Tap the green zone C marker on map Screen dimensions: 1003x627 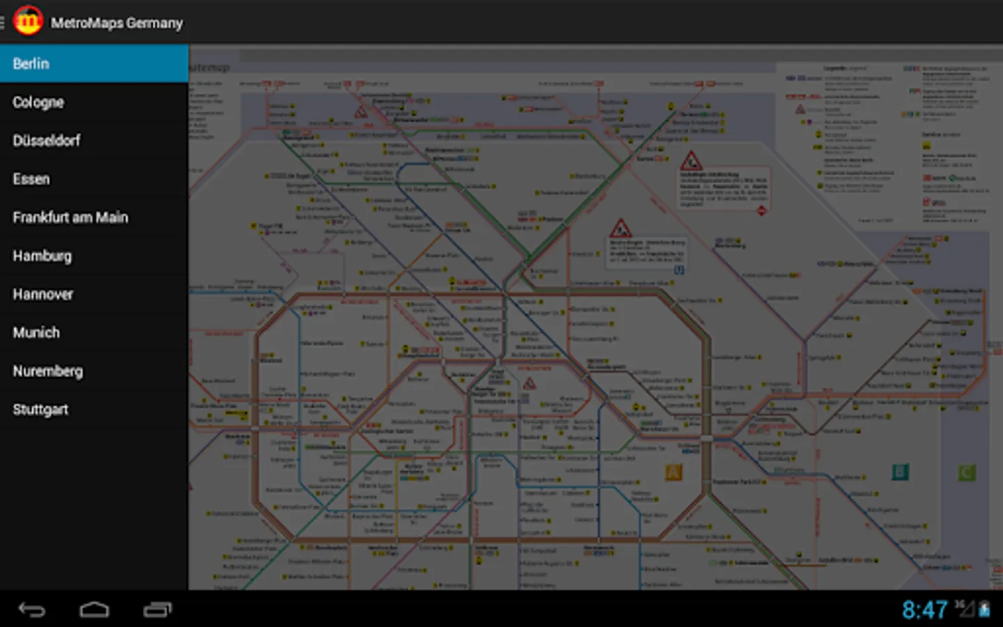pos(967,473)
